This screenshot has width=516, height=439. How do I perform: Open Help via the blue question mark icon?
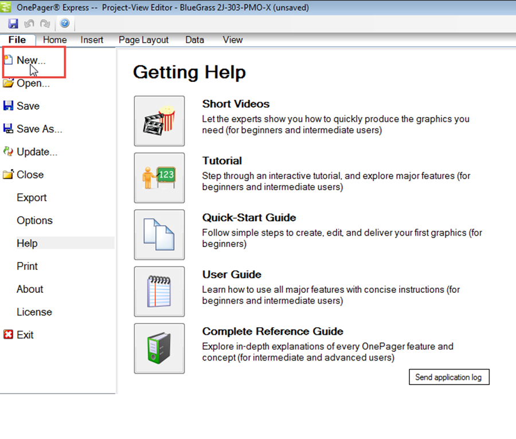point(65,23)
